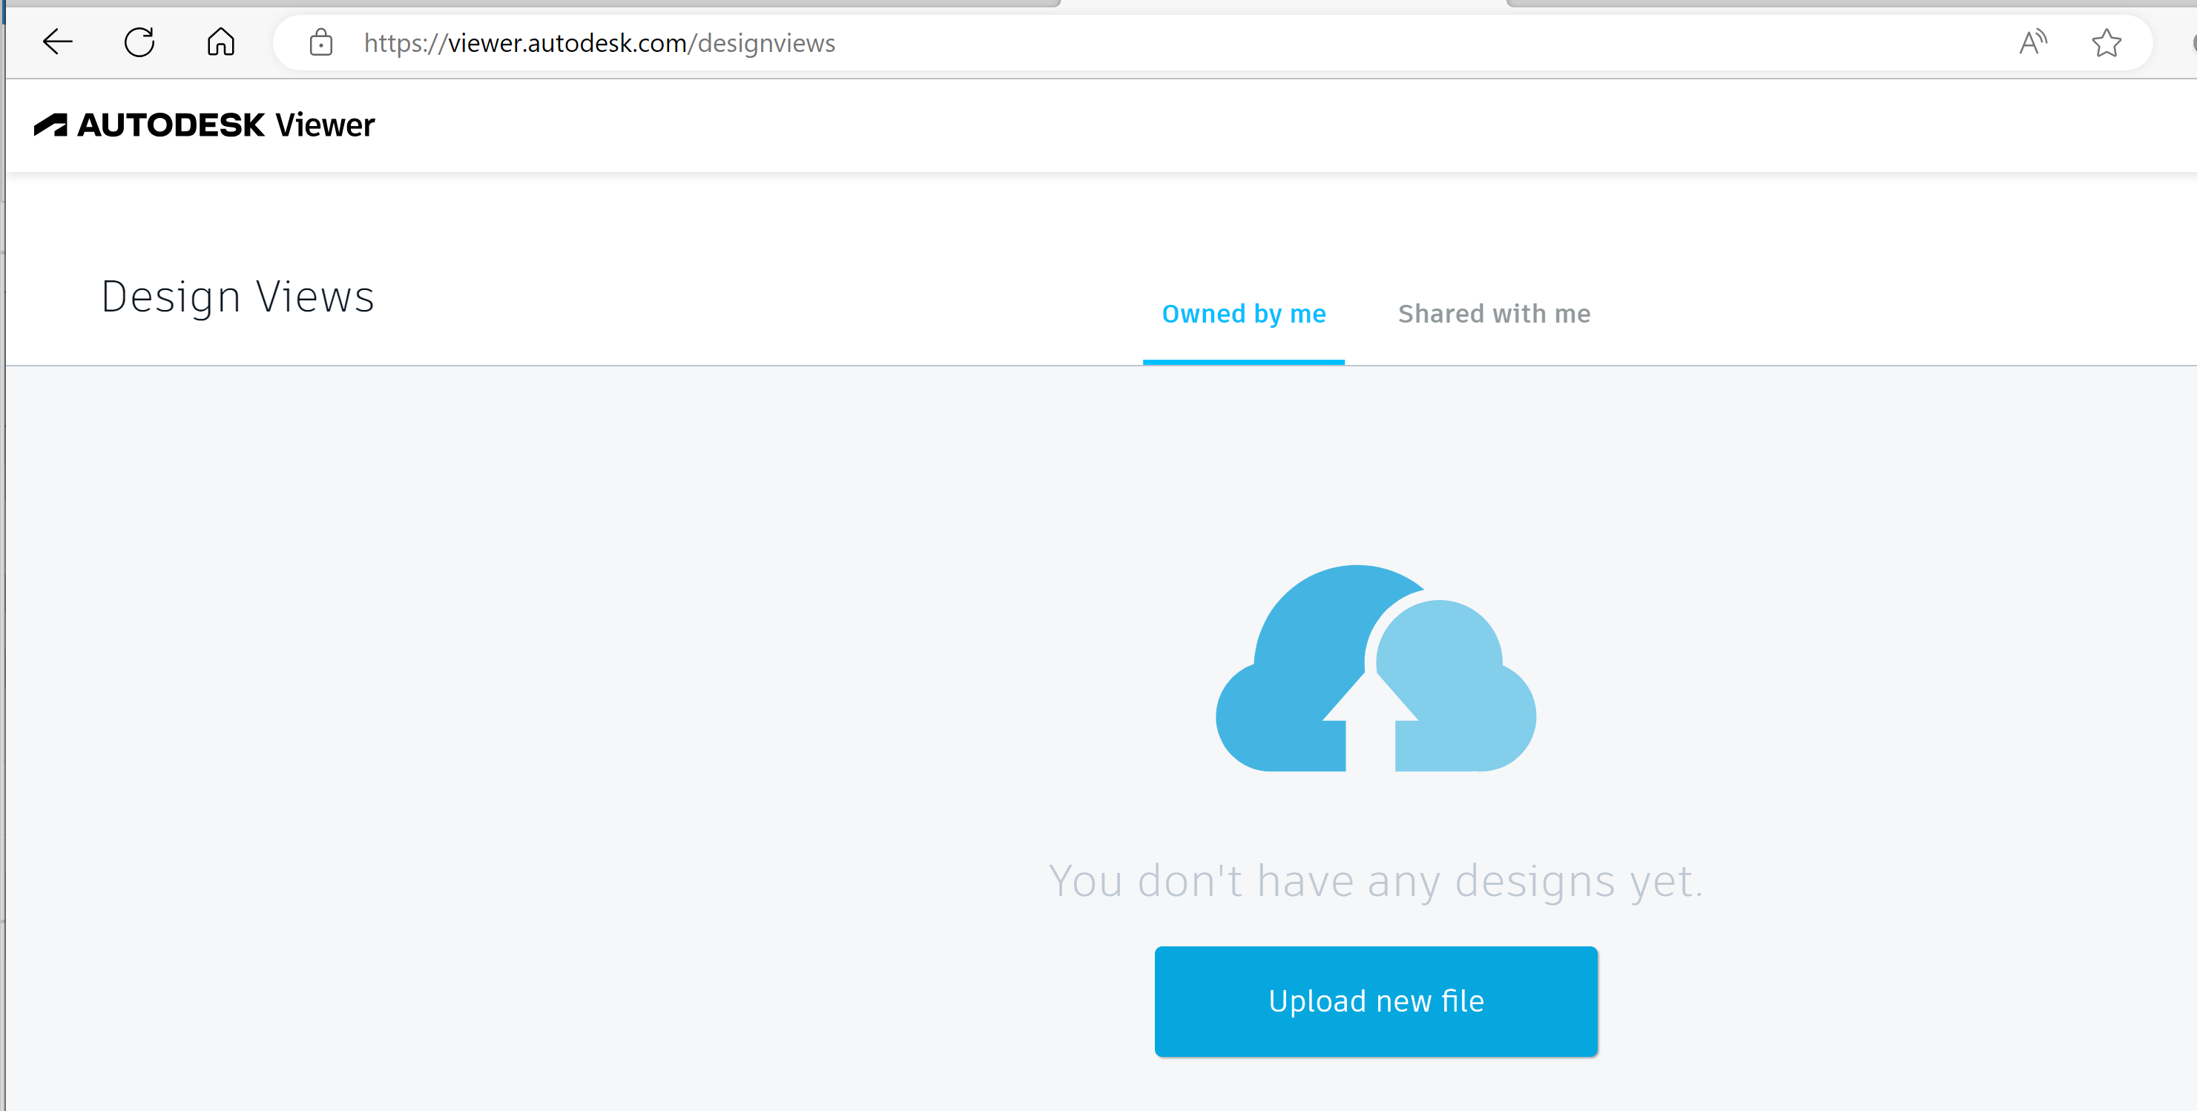Click the address bar to edit the URL
2197x1111 pixels.
click(768, 42)
